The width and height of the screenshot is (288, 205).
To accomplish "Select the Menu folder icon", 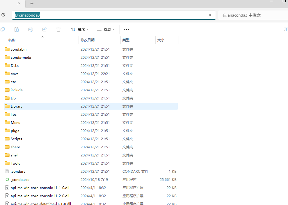I will click(7, 122).
